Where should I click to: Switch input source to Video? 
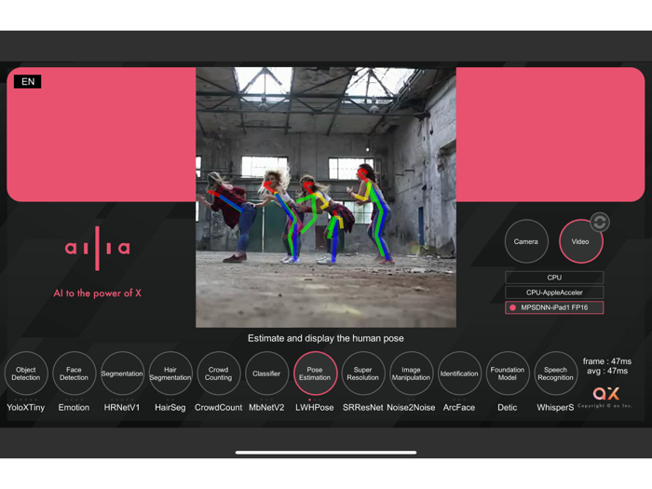[580, 241]
